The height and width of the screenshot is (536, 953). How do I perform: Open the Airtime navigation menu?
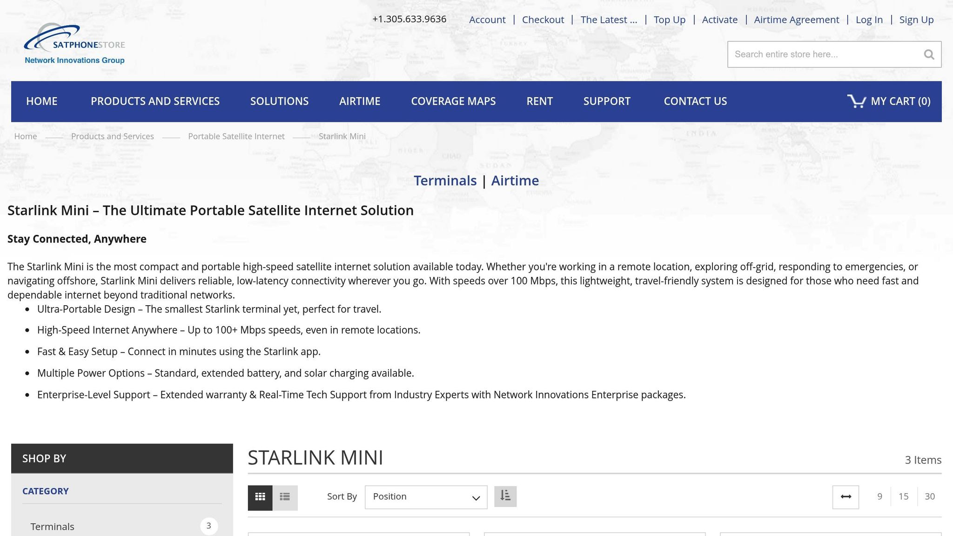[x=359, y=101]
